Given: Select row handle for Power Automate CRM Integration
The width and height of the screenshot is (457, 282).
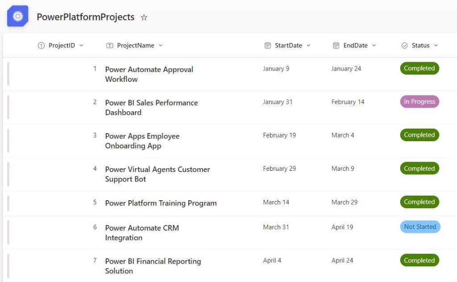Looking at the screenshot, I should point(8,233).
